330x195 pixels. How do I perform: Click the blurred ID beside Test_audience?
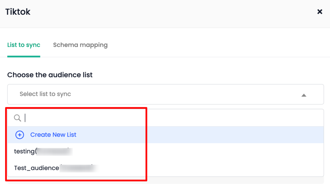(x=79, y=168)
